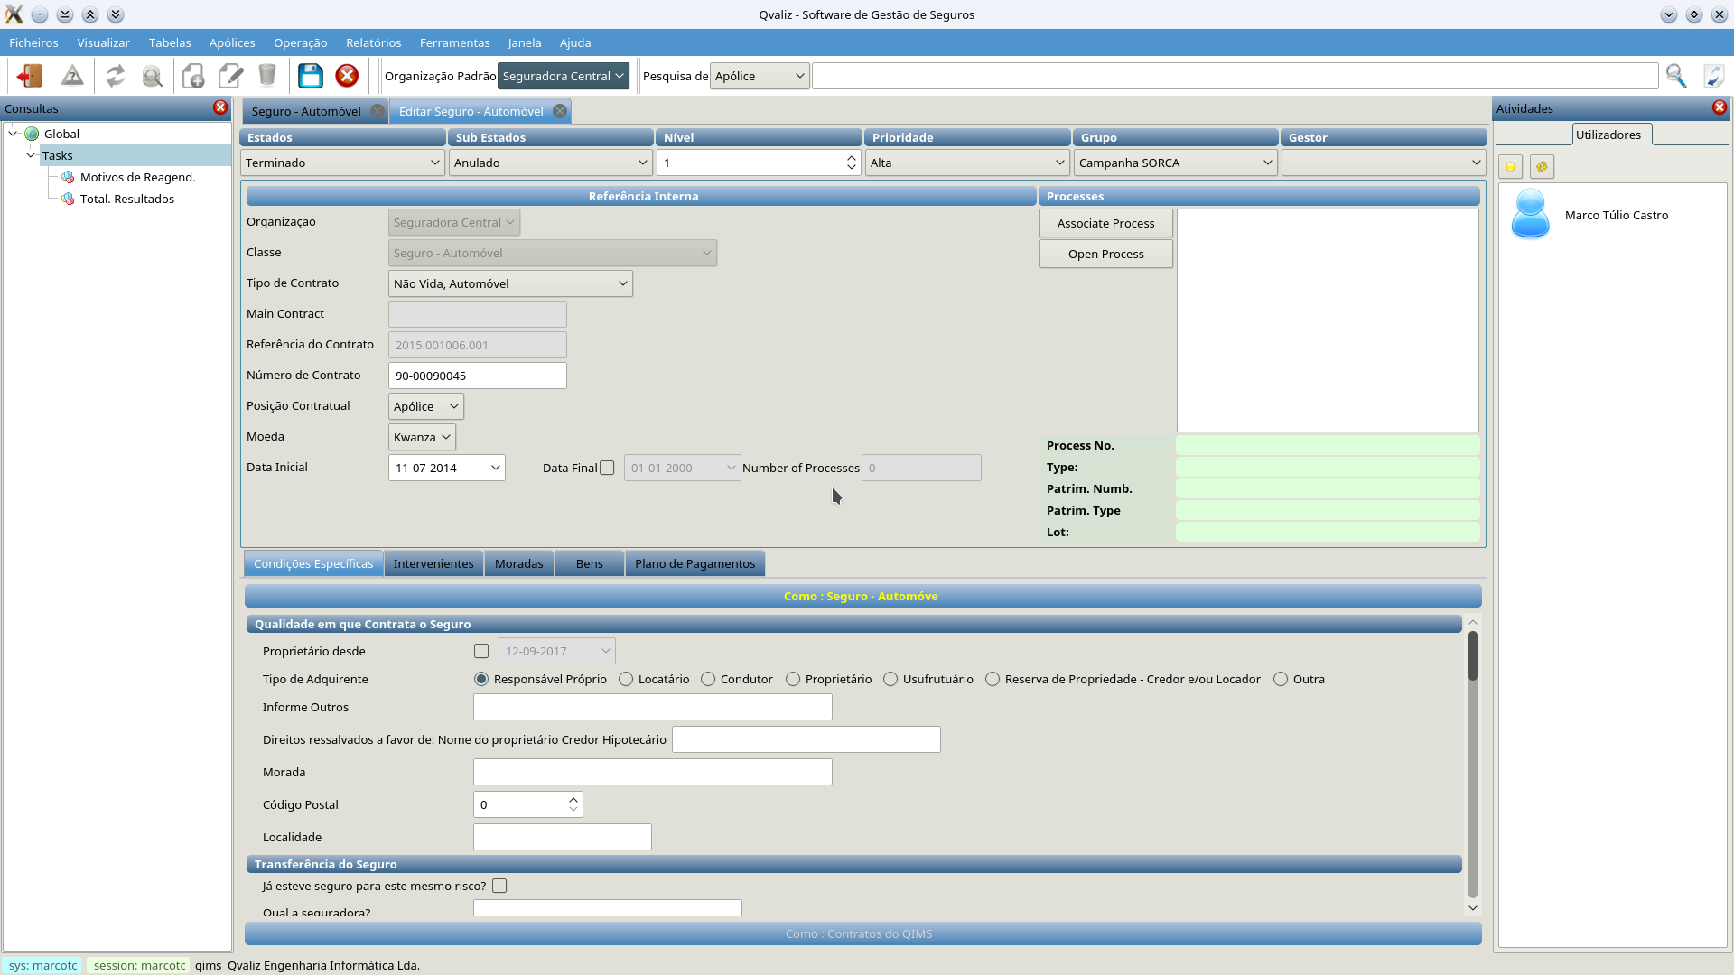1734x975 pixels.
Task: Click the Número de Contrato input field
Action: tap(477, 376)
